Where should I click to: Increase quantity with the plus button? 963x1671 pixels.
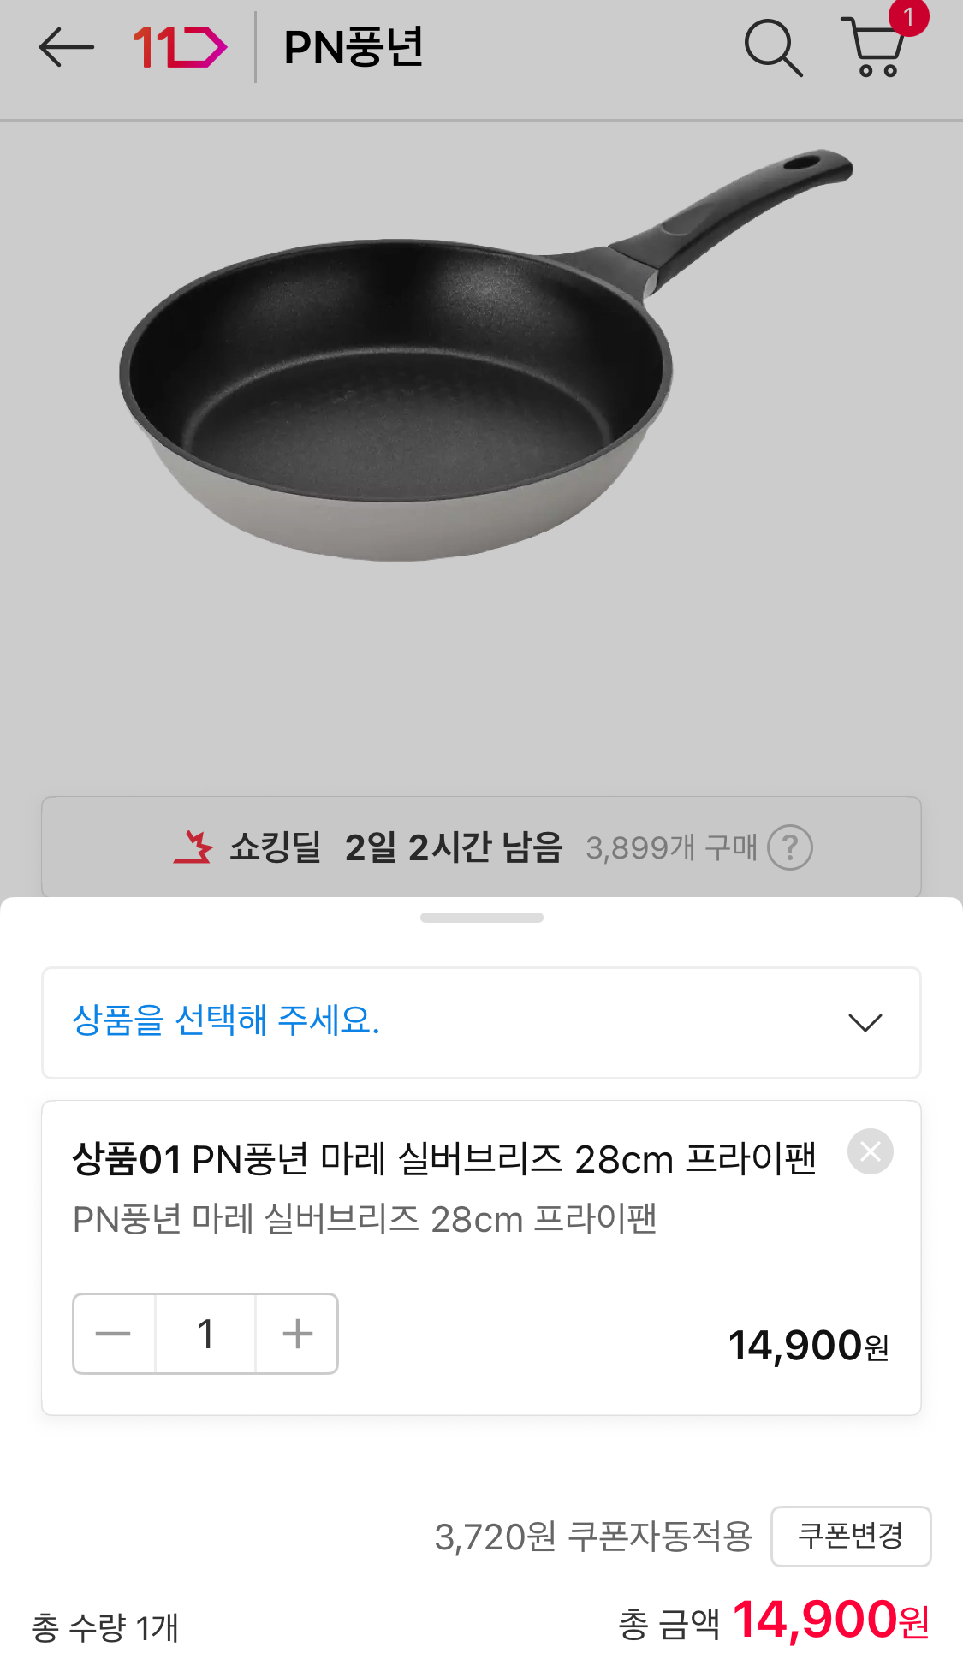click(297, 1334)
